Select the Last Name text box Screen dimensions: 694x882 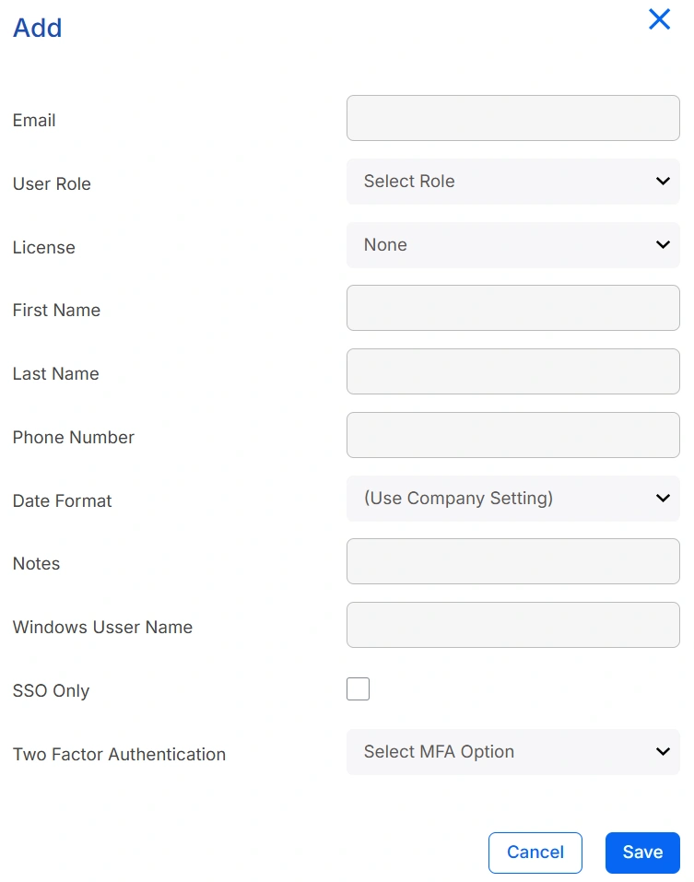513,371
